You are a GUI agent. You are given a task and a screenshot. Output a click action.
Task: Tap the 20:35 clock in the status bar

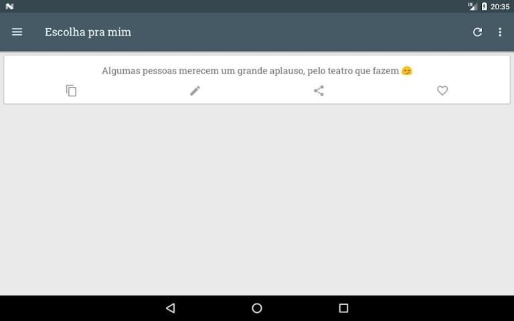(500, 7)
